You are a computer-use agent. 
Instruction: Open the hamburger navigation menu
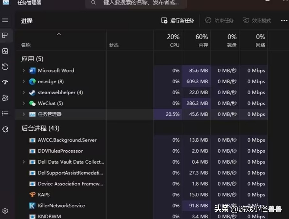5,20
